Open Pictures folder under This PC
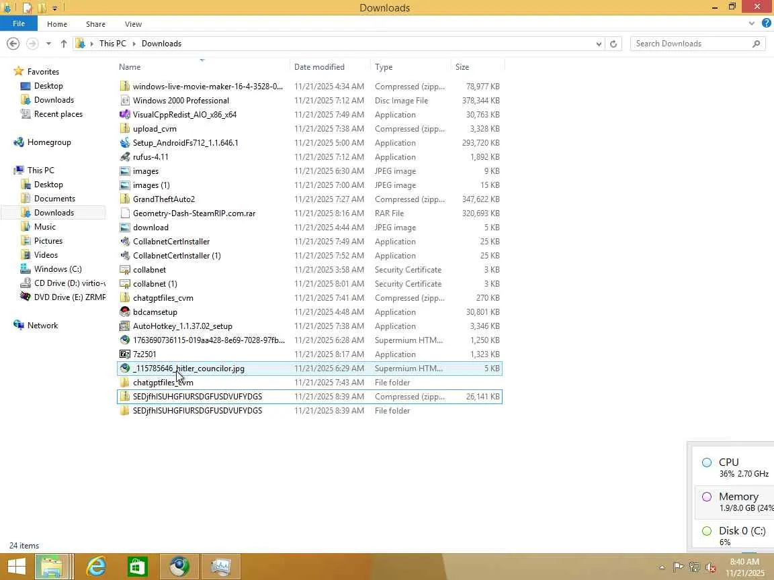The width and height of the screenshot is (774, 580). [x=48, y=241]
